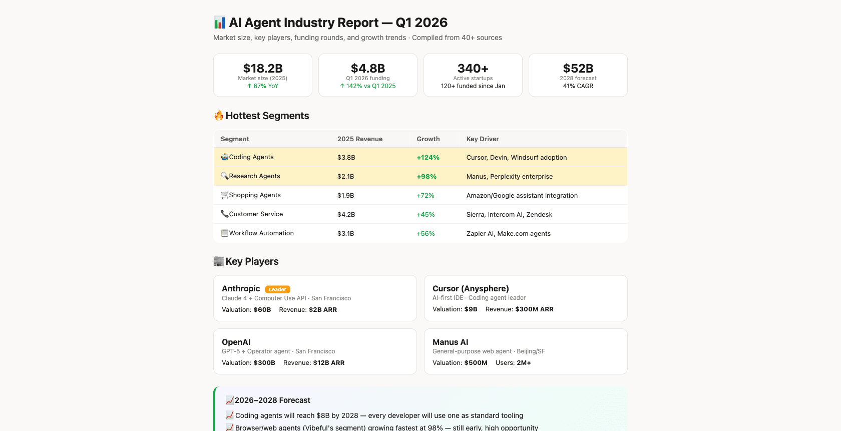Screen dimensions: 841x431
Task: Select the Research Agents segment name
Action: 254,176
